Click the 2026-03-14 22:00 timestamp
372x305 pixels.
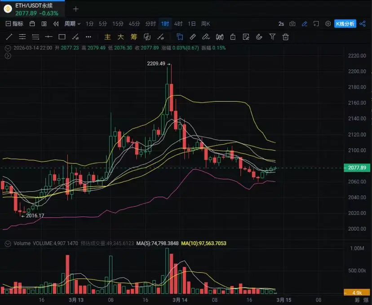(33, 48)
